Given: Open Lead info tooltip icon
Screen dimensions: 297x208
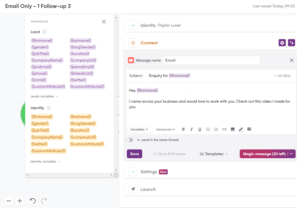Looking at the screenshot, I should 44,32.
